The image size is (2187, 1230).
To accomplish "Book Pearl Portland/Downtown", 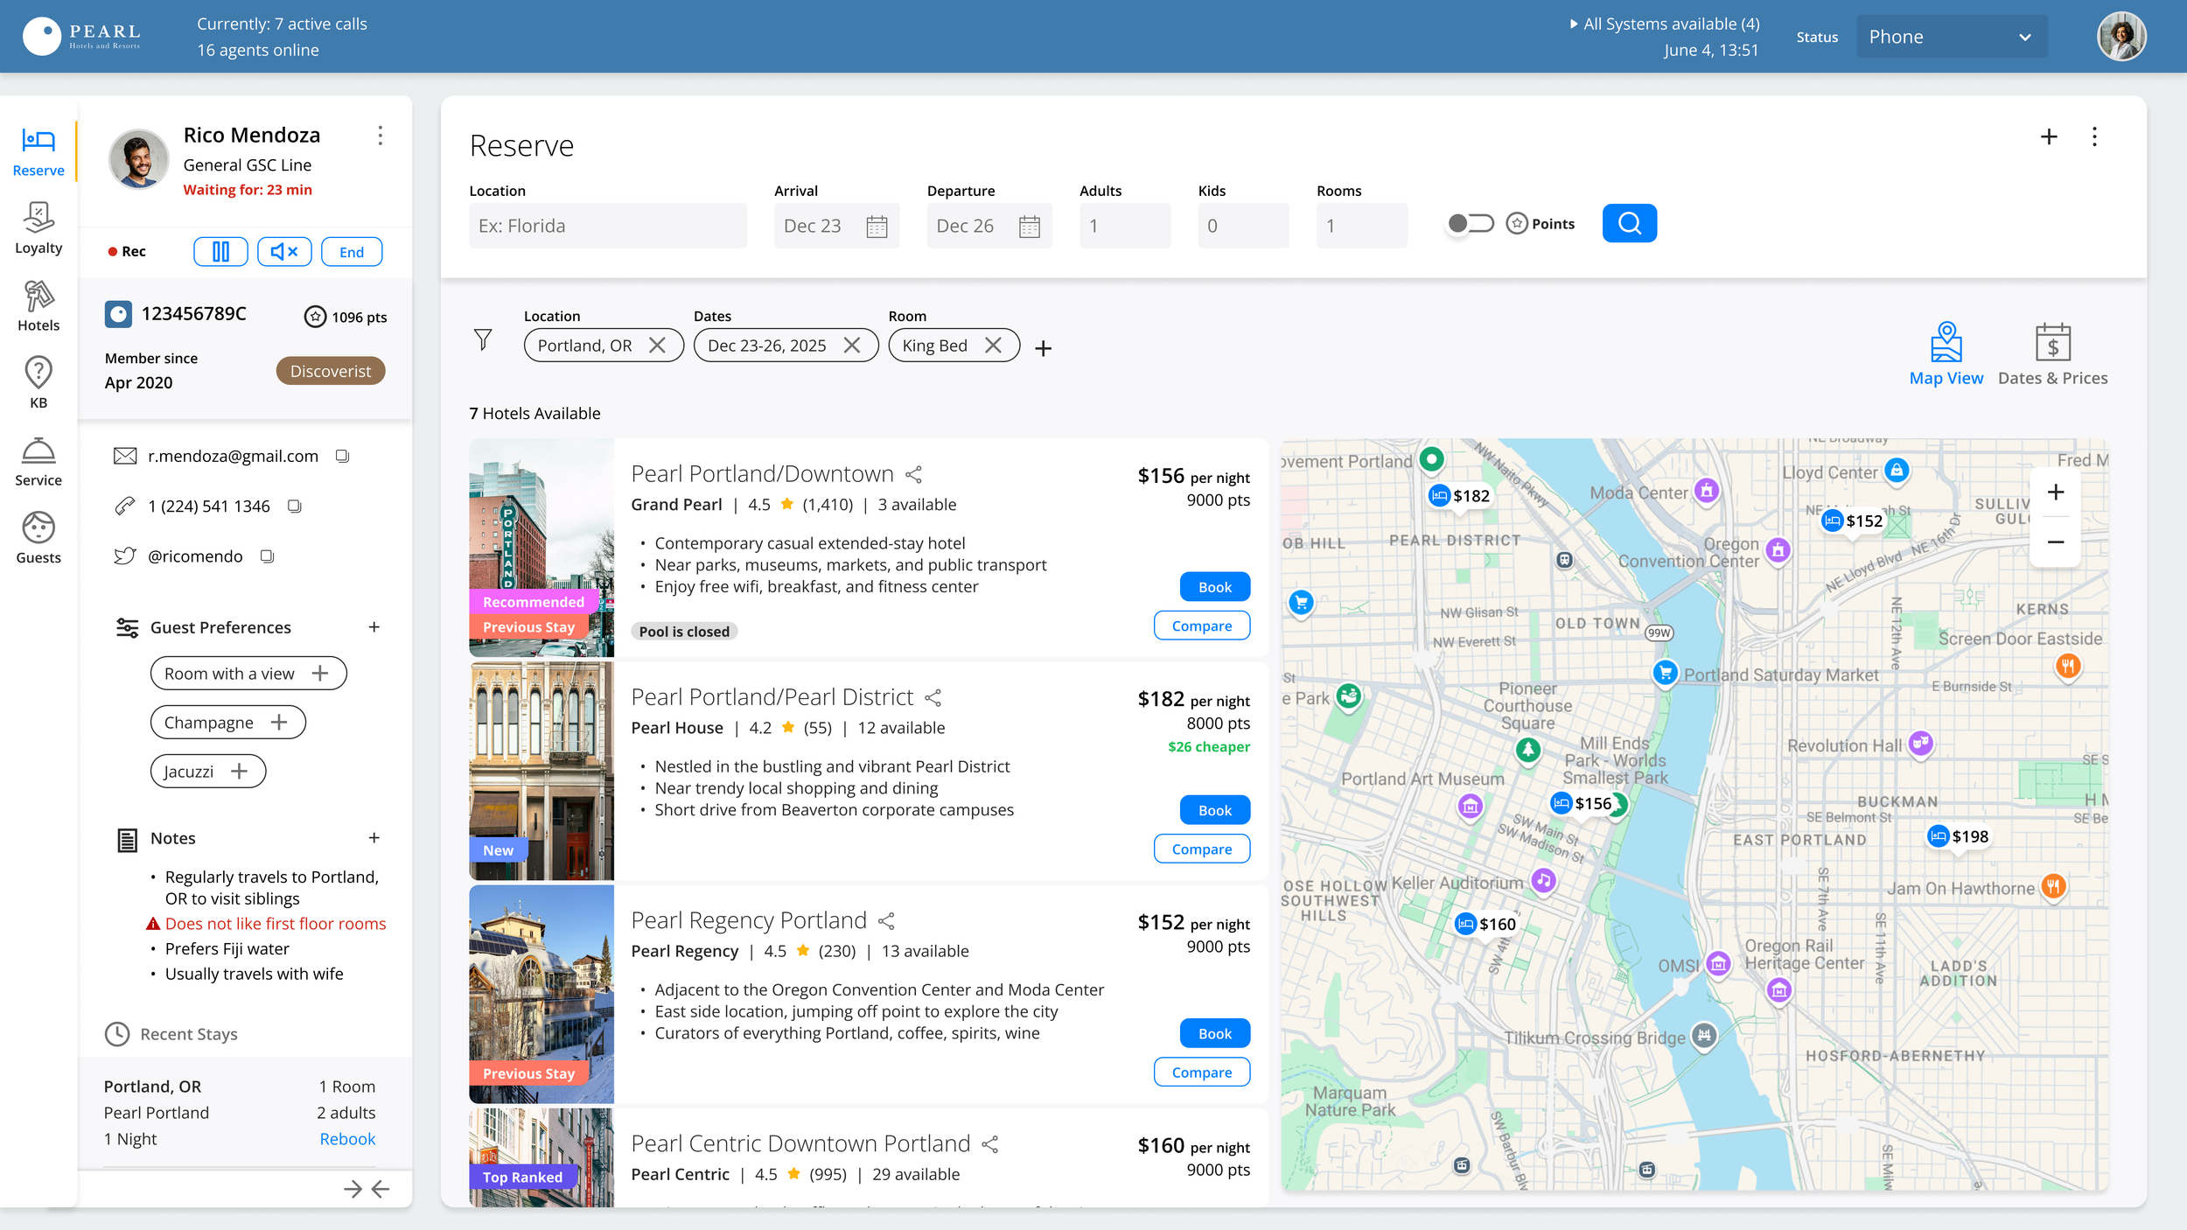I will click(x=1214, y=587).
